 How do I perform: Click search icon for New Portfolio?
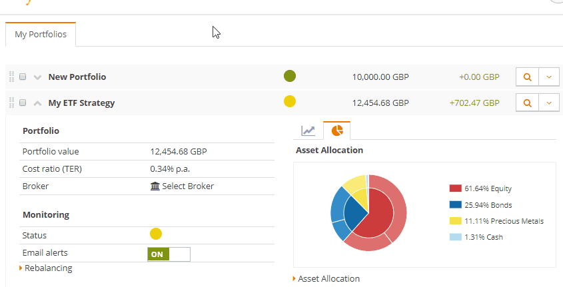(527, 77)
